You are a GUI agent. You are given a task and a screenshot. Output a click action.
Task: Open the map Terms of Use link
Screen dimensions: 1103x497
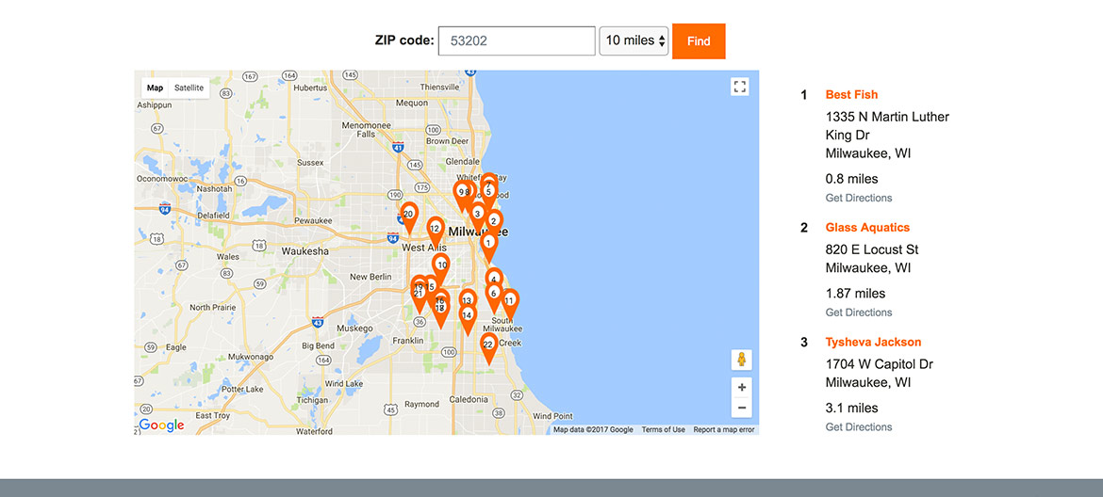[x=664, y=429]
